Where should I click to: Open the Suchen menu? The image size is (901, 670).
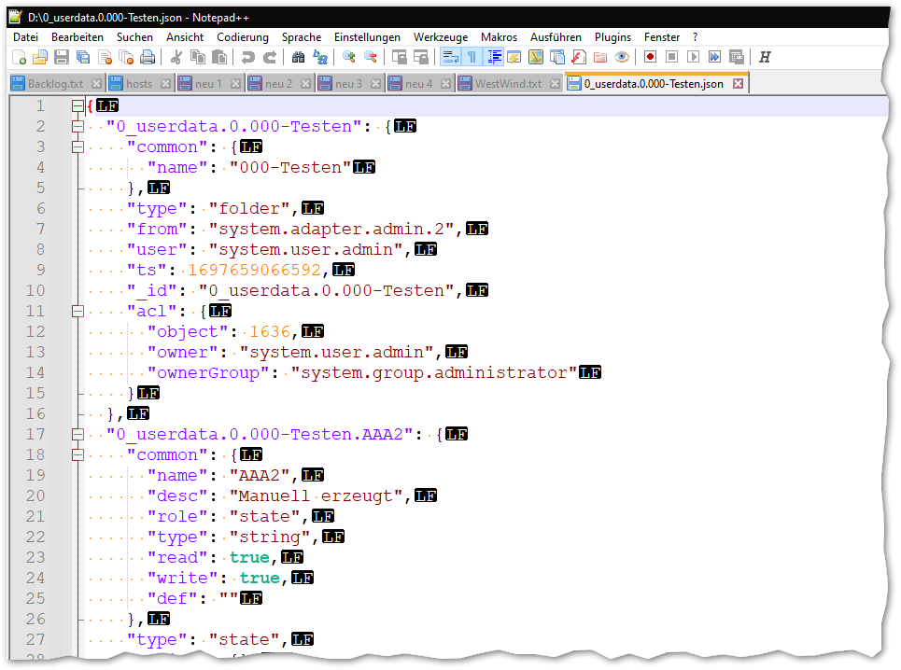click(135, 37)
